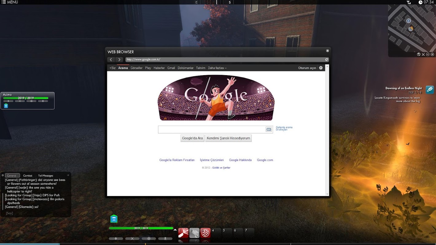Open the main MENU button

10,2
